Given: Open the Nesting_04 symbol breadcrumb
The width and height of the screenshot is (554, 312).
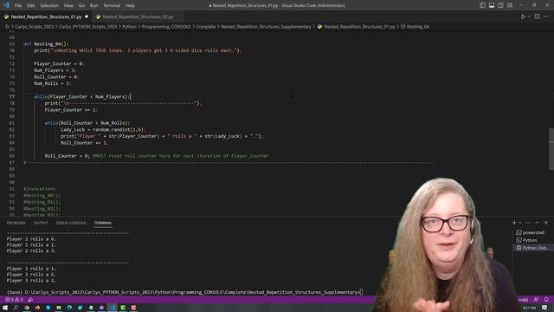Looking at the screenshot, I should point(415,27).
